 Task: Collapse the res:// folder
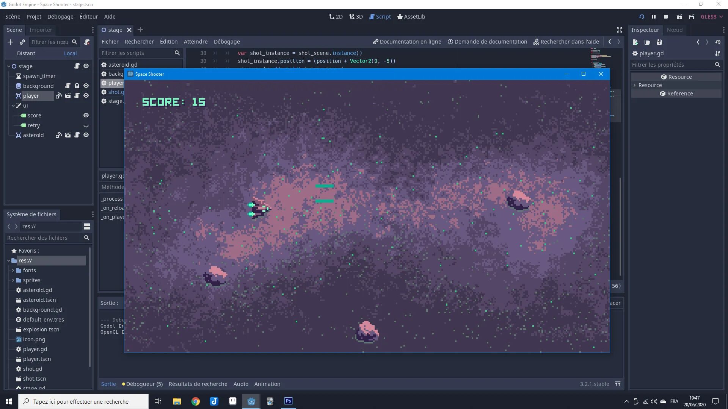(9, 261)
